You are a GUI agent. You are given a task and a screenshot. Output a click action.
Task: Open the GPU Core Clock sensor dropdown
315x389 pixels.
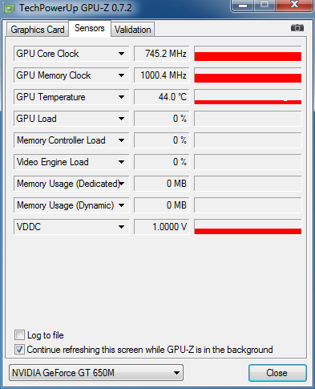pyautogui.click(x=121, y=54)
